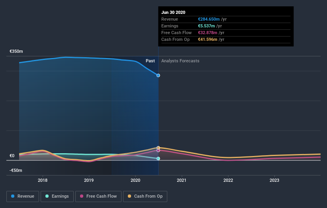327x208 pixels.
Task: Select the 2021 x-axis label
Action: pos(182,180)
